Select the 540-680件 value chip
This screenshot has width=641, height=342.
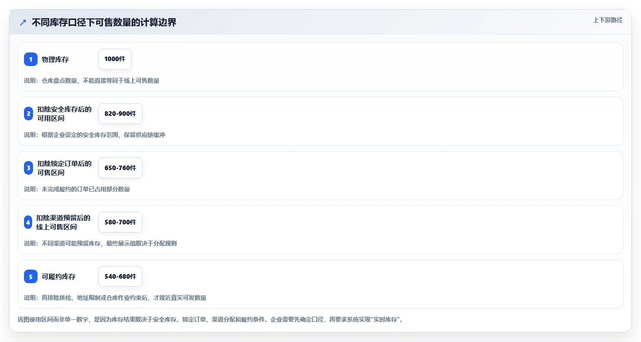(x=120, y=276)
